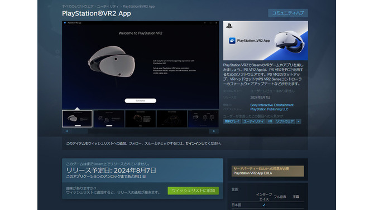Image resolution: width=374 pixels, height=210 pixels.
Task: Click the release date 2024年8月7日 value
Action: coord(260,97)
